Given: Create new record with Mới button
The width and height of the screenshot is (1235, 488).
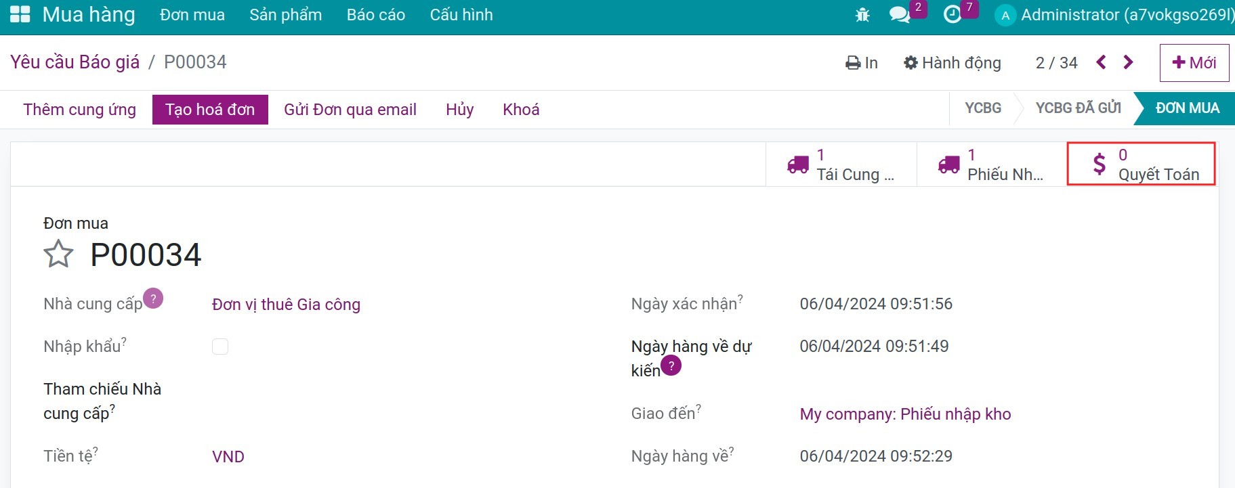Looking at the screenshot, I should click(1194, 63).
